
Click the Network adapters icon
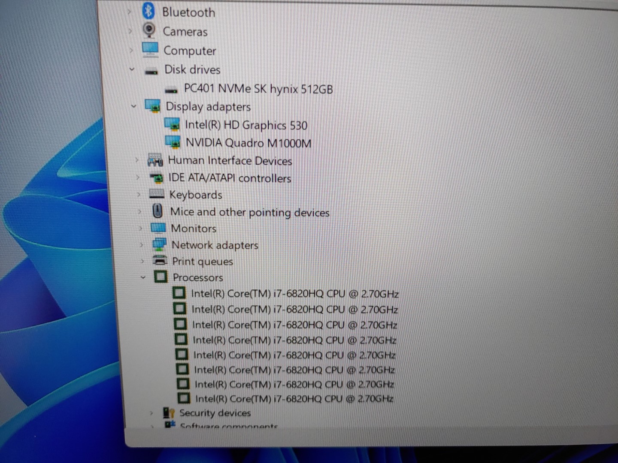pyautogui.click(x=159, y=244)
